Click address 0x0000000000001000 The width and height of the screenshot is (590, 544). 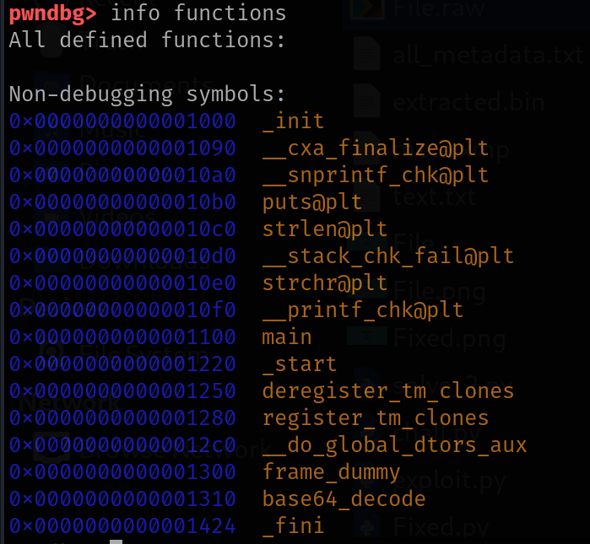coord(122,121)
